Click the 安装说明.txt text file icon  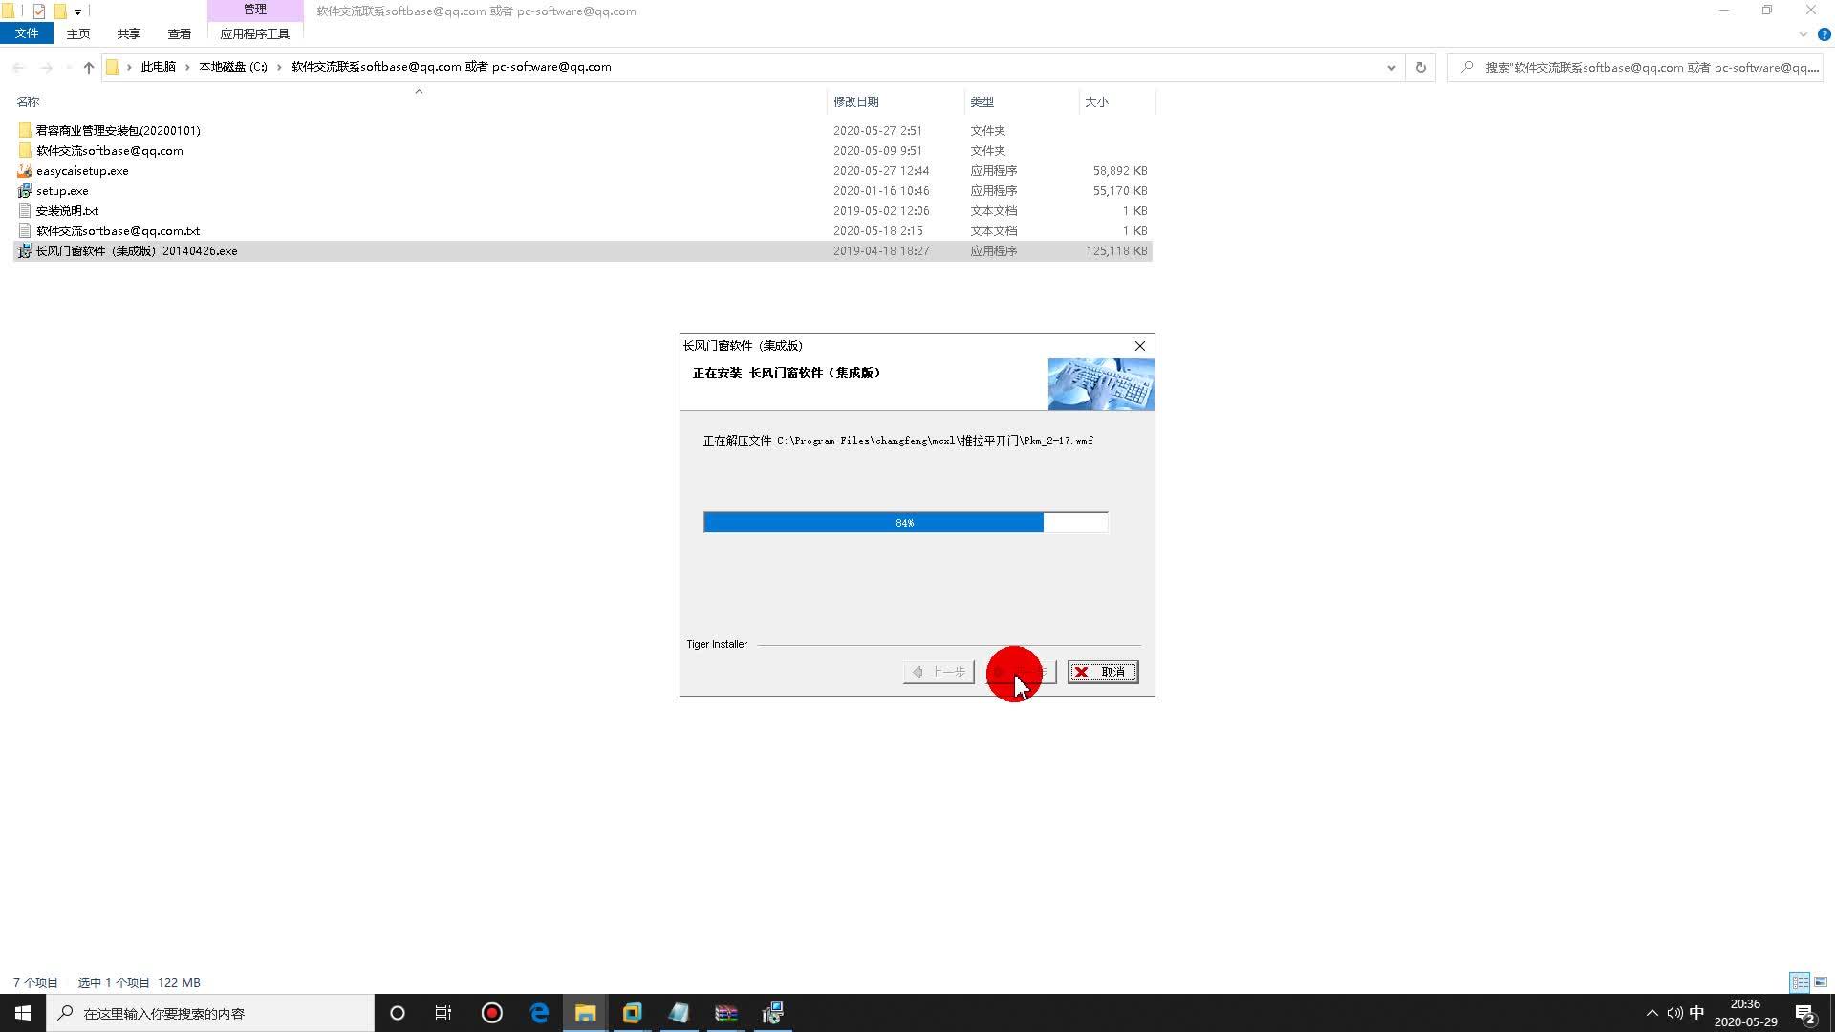pyautogui.click(x=25, y=211)
